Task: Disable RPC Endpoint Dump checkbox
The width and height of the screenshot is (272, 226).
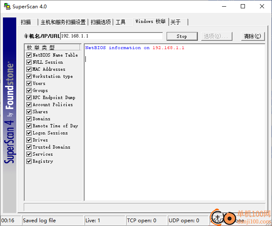Action: [29, 97]
